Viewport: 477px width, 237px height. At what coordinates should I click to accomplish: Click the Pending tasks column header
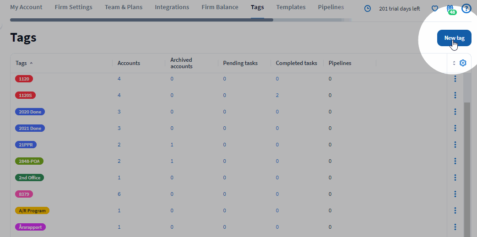tap(240, 63)
